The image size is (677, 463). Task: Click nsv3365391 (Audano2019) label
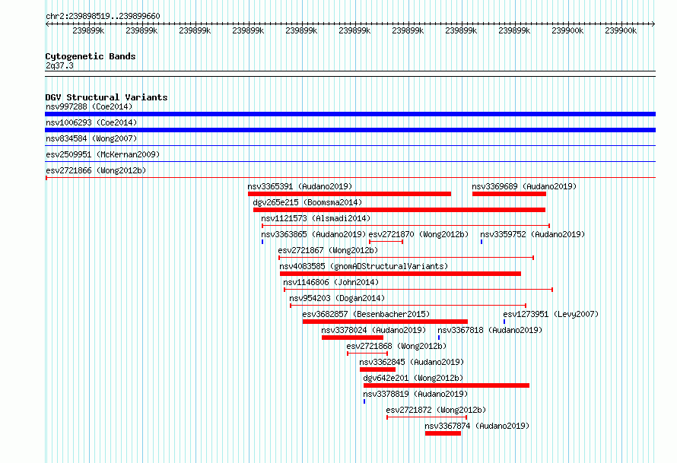(300, 186)
